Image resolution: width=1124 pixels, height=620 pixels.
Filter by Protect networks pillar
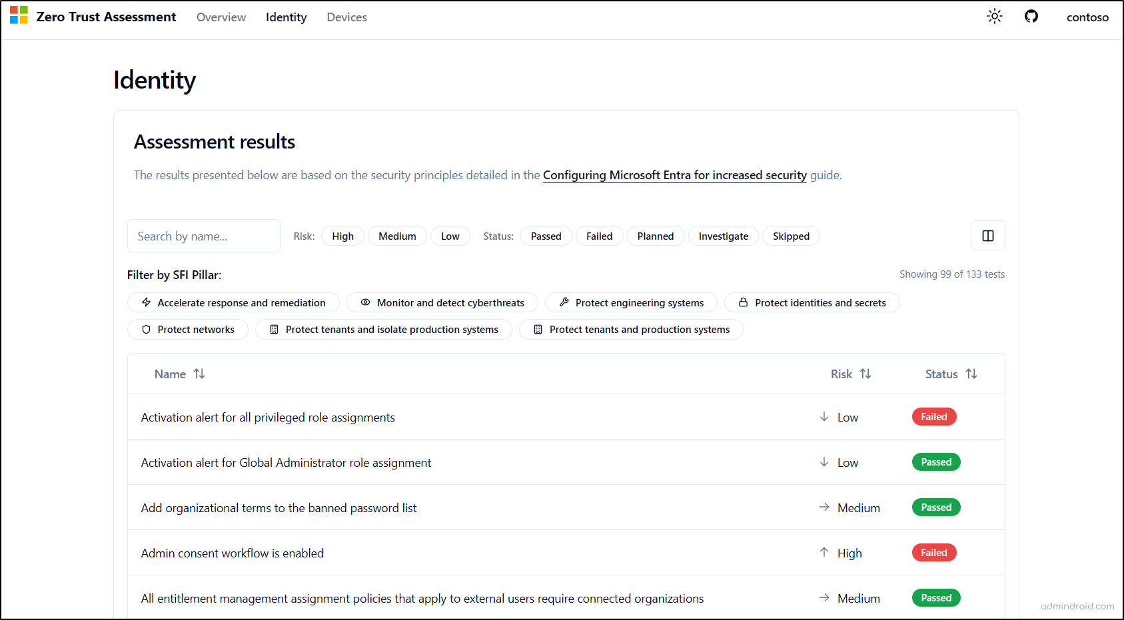pos(187,329)
